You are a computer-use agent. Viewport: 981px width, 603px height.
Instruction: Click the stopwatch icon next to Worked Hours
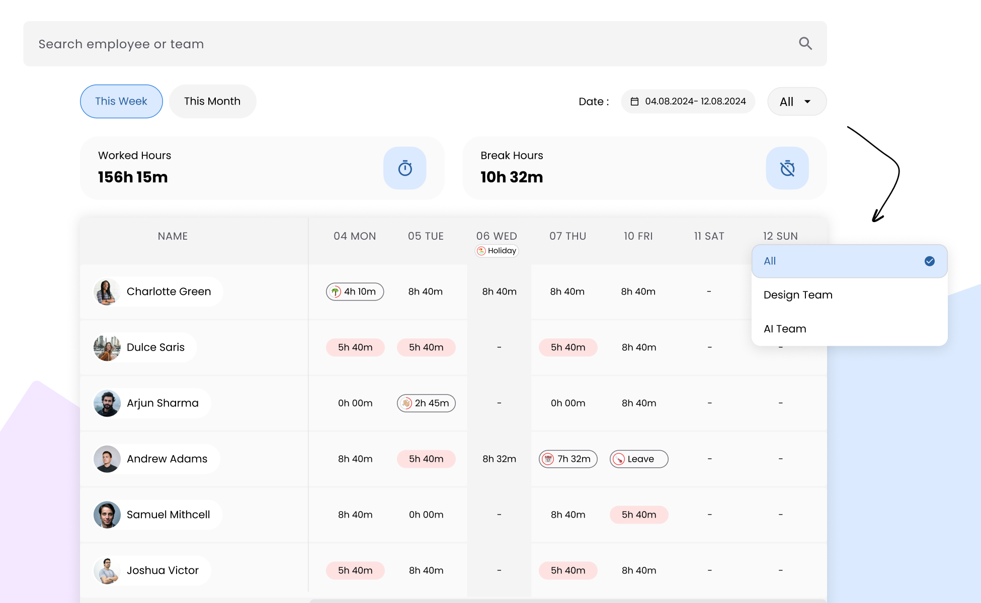pos(404,168)
